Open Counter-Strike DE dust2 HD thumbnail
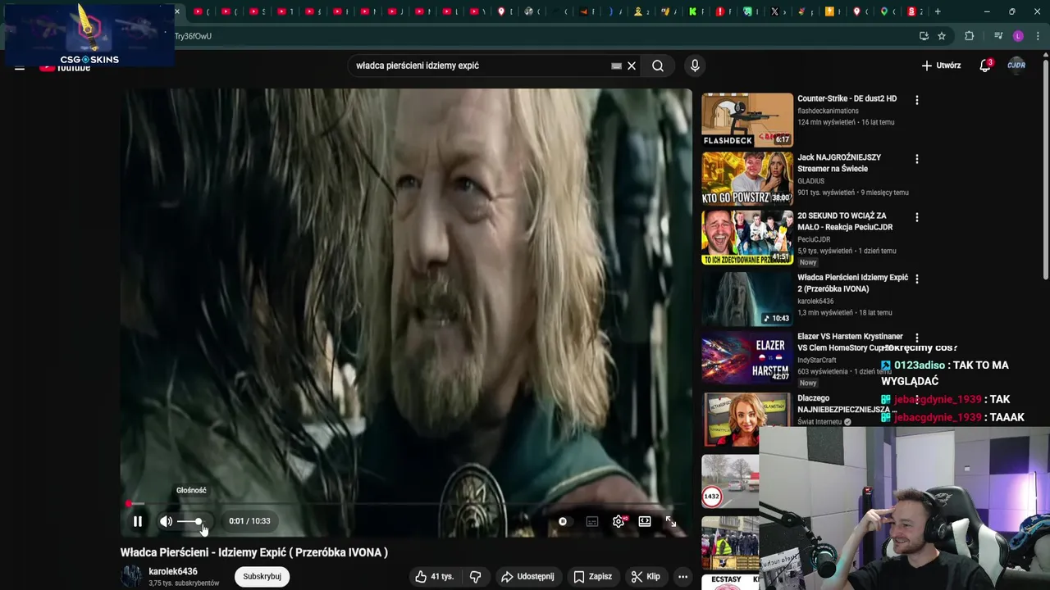The width and height of the screenshot is (1050, 590). click(747, 120)
